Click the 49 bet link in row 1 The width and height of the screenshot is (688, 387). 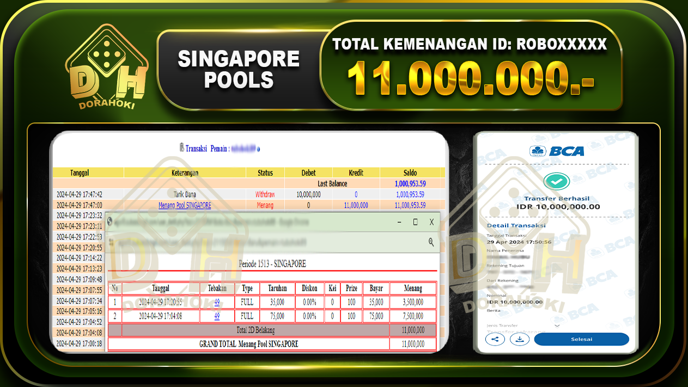tap(217, 302)
